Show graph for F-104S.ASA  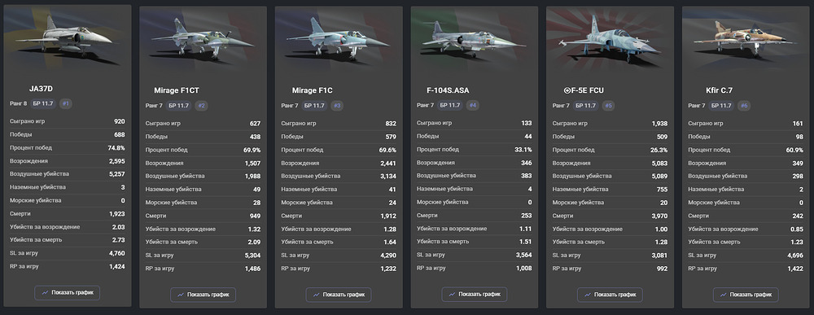(475, 295)
